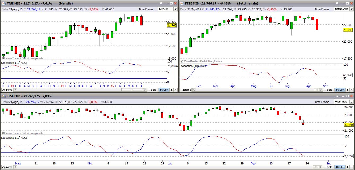Click right scroll arrow on Settimanale chart

click(321, 90)
